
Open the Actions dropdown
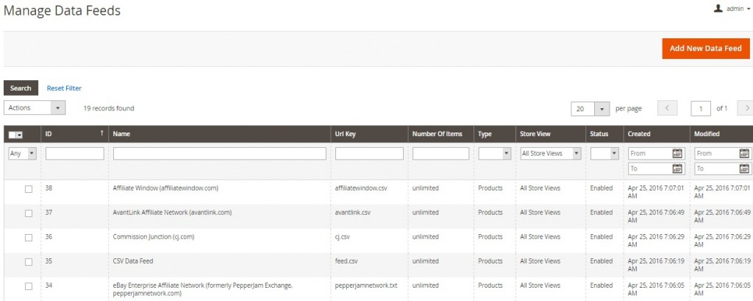tap(35, 108)
